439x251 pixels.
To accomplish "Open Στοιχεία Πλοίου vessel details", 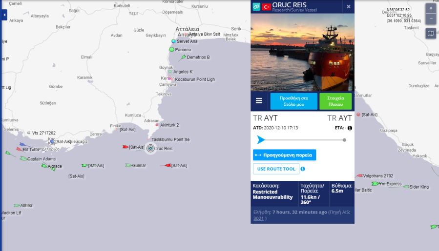I will pyautogui.click(x=335, y=101).
